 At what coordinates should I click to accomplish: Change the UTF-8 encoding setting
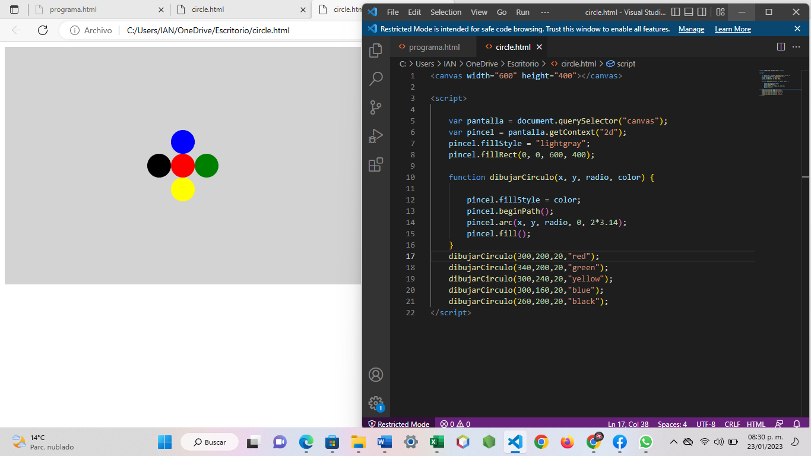click(x=705, y=424)
